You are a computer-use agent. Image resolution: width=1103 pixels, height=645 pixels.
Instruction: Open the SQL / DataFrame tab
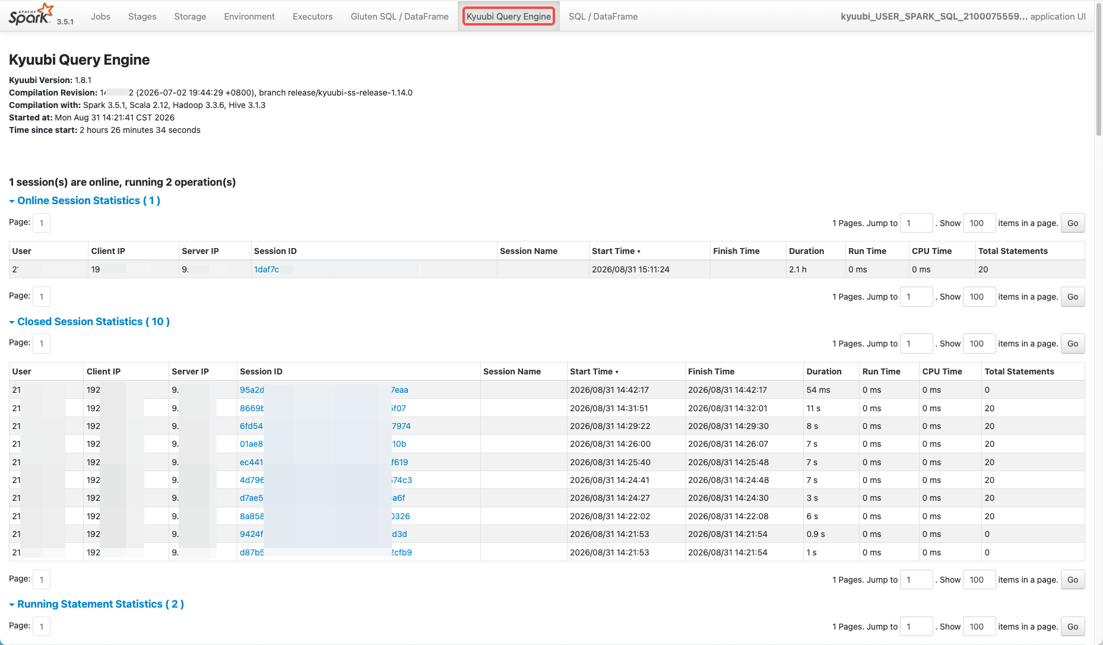click(x=603, y=17)
